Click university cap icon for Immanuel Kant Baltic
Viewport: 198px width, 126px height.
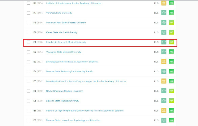pos(164,23)
